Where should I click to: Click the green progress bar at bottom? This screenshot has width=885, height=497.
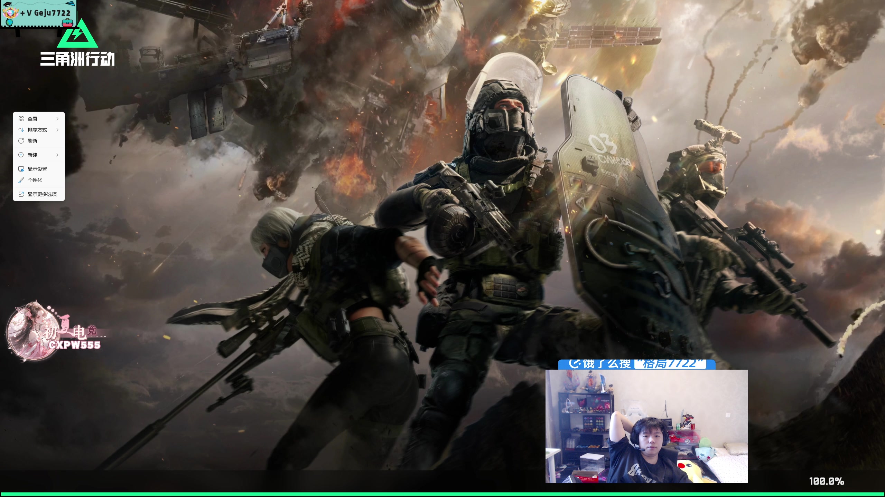pos(442,494)
